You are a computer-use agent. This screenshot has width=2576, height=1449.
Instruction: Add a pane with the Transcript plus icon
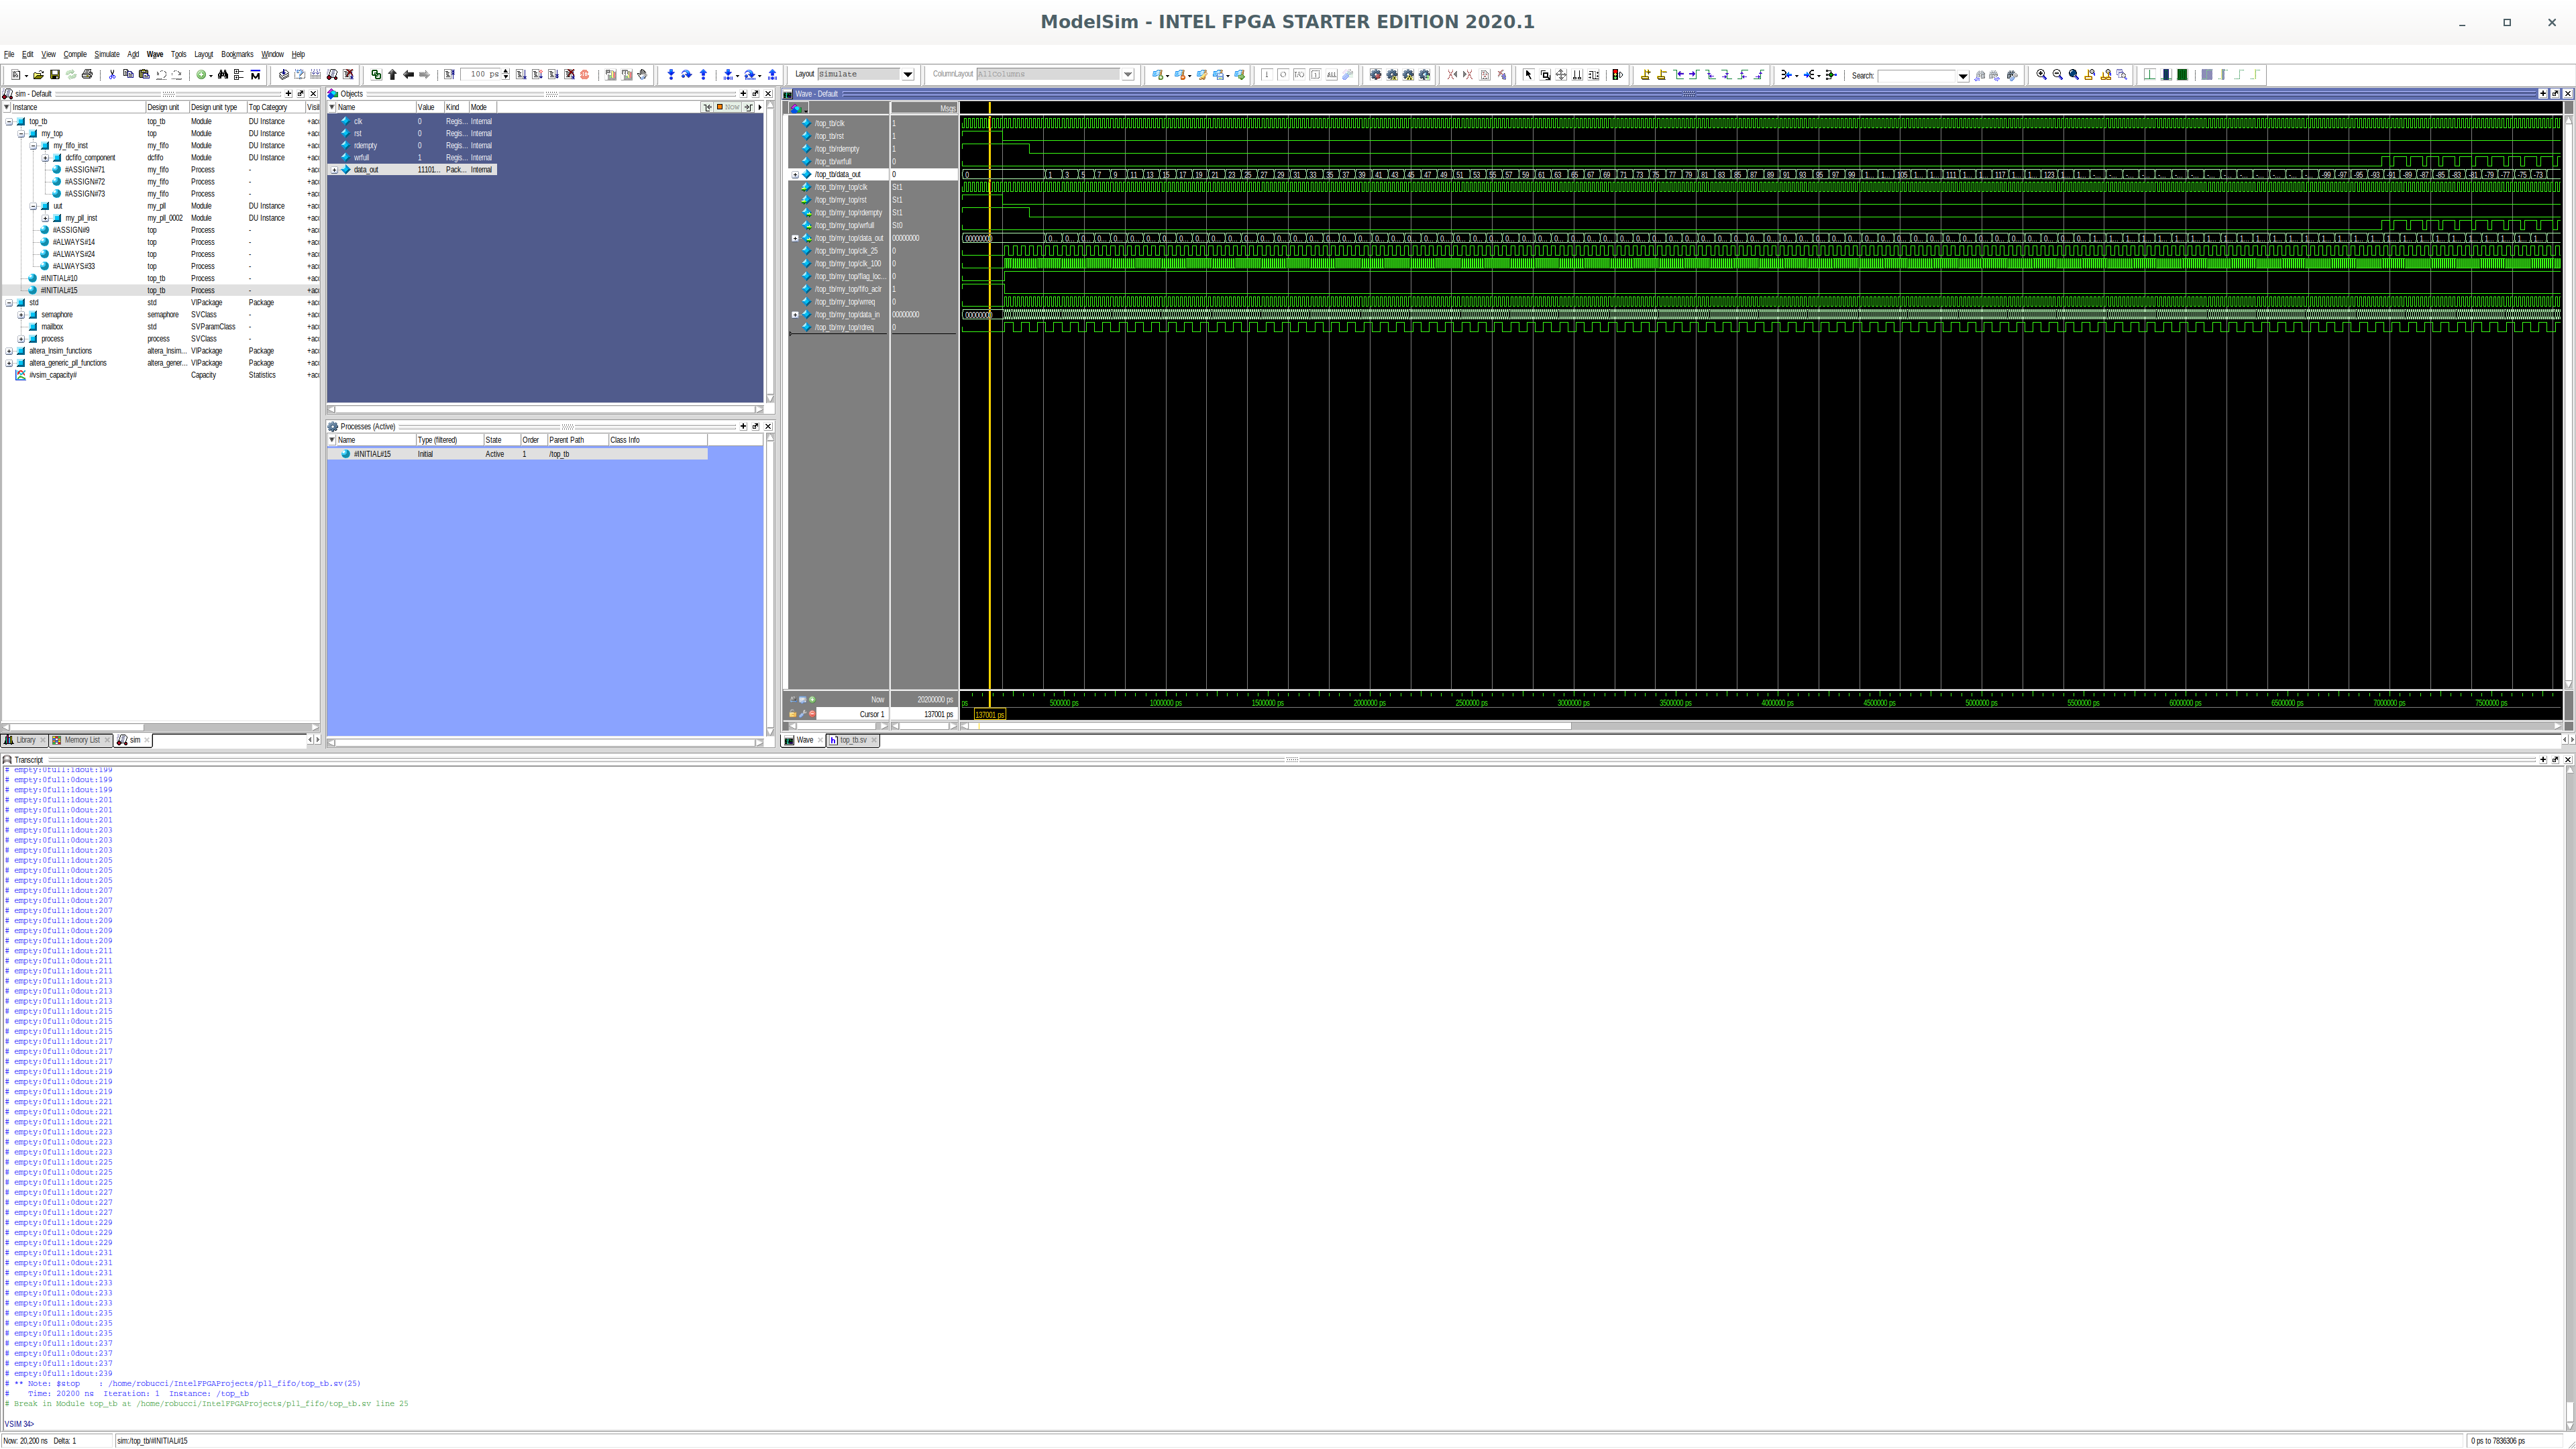(2543, 760)
